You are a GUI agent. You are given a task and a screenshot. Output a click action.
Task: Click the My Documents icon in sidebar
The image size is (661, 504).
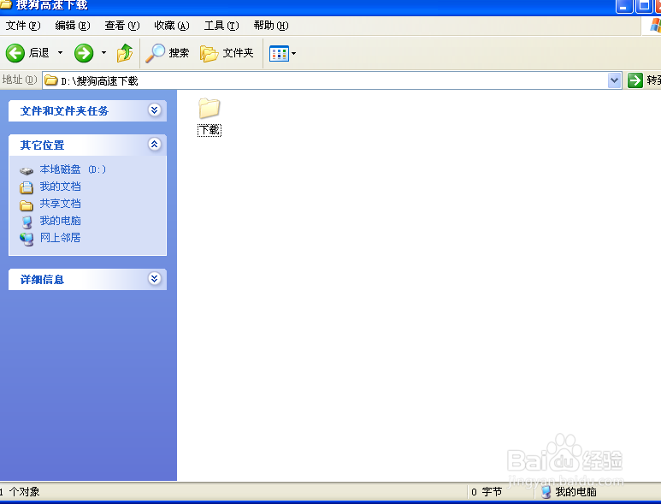[27, 187]
